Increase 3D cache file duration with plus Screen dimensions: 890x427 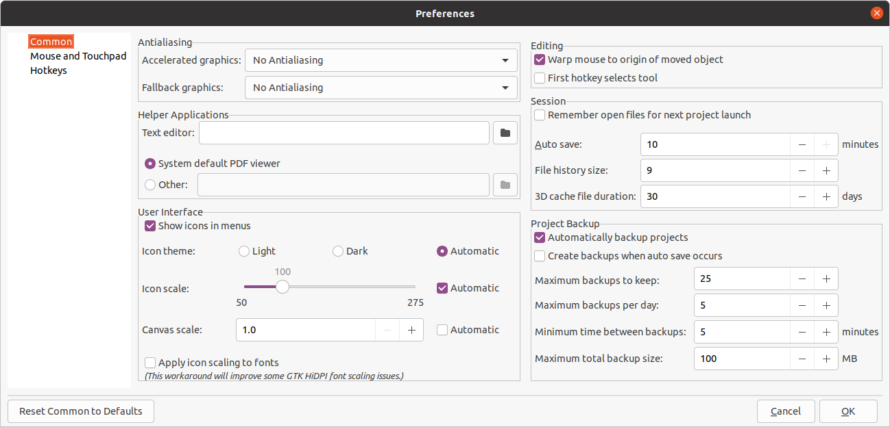(826, 196)
